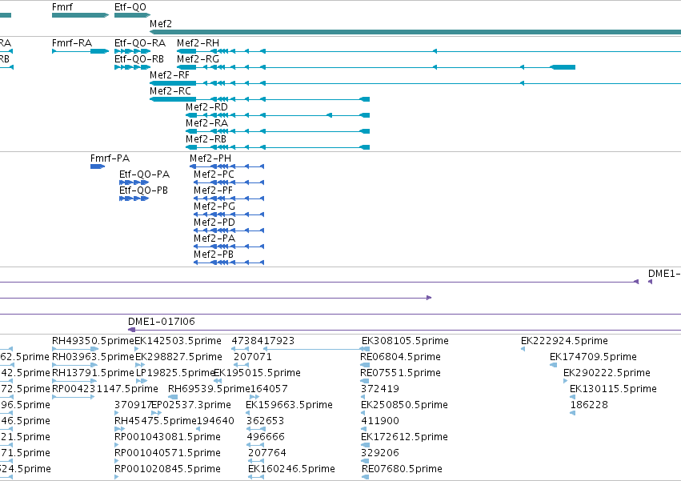The height and width of the screenshot is (481, 681).
Task: Select the DME1-017I06 clone label
Action: pos(162,322)
